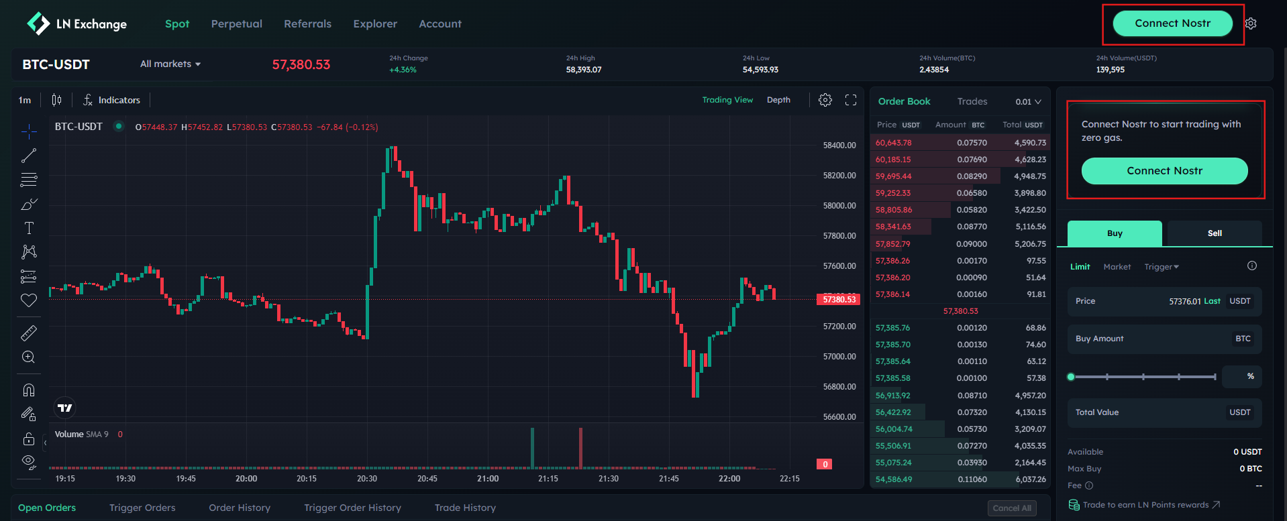Select the text annotation tool
This screenshot has height=521, width=1287.
point(29,228)
